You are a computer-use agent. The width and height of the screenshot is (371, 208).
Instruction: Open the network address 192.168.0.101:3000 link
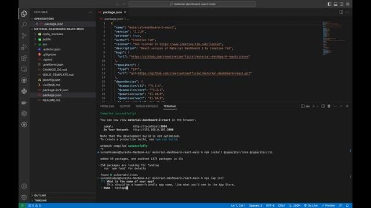(x=153, y=129)
